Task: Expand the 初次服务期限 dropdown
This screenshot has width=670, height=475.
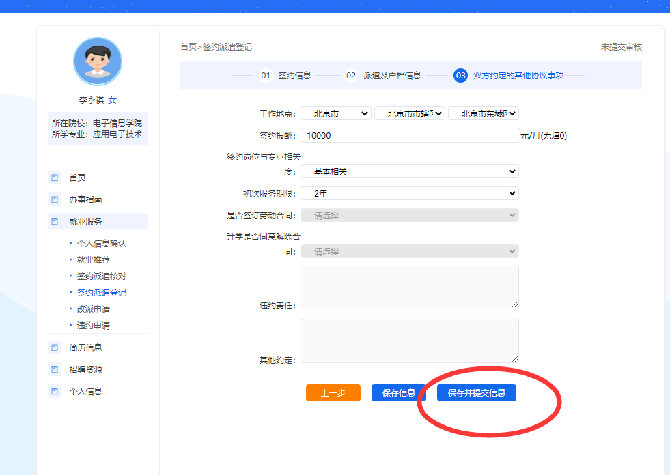Action: pyautogui.click(x=409, y=193)
